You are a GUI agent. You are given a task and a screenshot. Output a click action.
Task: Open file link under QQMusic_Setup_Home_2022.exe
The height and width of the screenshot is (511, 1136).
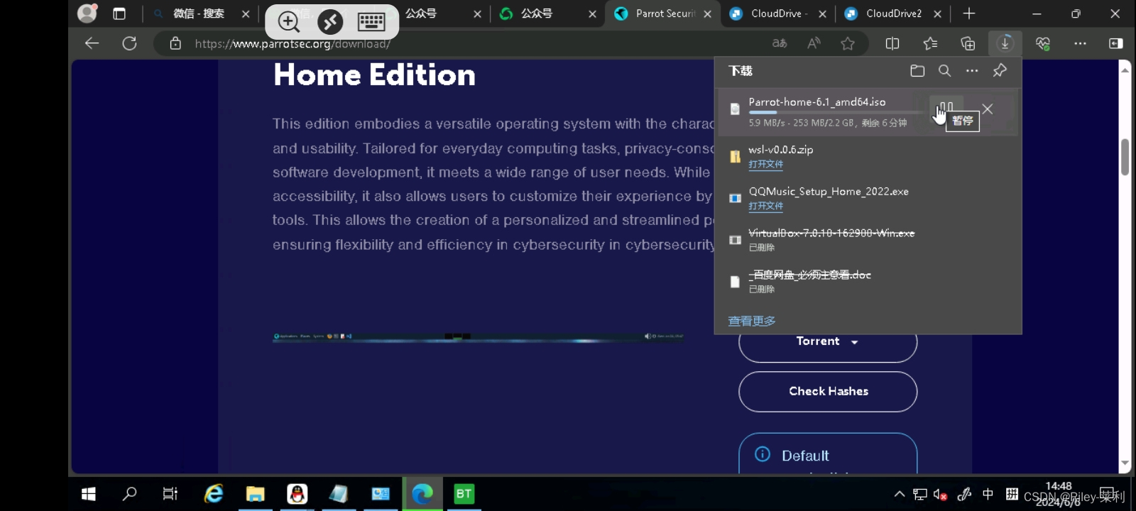pyautogui.click(x=765, y=206)
